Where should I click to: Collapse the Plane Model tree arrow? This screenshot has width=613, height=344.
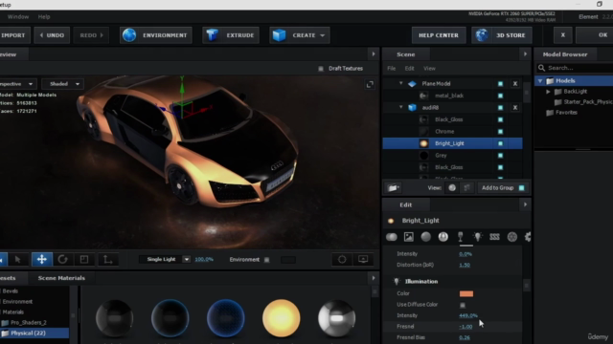(400, 83)
